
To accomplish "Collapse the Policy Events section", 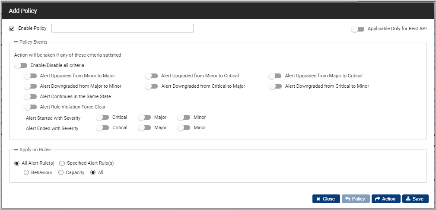I will [x=16, y=42].
